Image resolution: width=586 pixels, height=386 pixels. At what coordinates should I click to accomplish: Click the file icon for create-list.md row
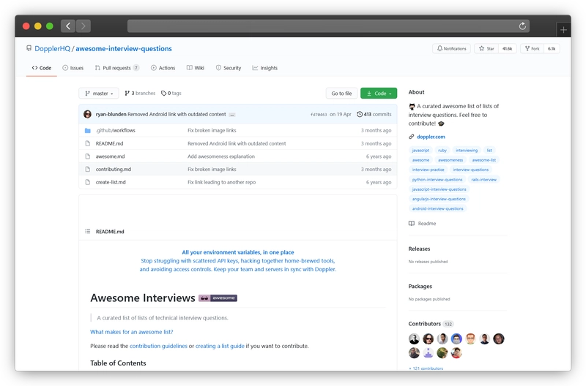pyautogui.click(x=87, y=182)
